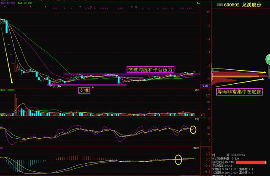
Task: Click the red 获利比例 profit ratio bar
Action: click(x=251, y=162)
